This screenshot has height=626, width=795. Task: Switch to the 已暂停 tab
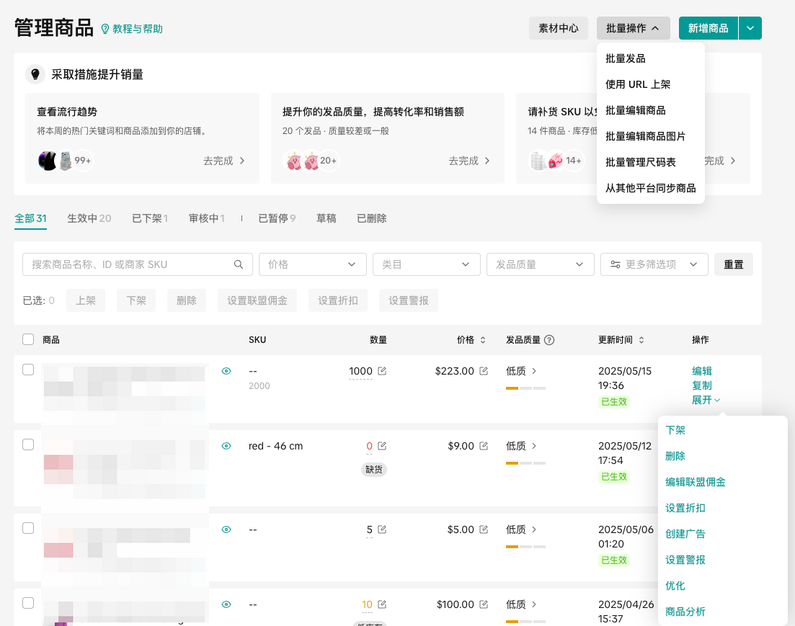(x=277, y=218)
